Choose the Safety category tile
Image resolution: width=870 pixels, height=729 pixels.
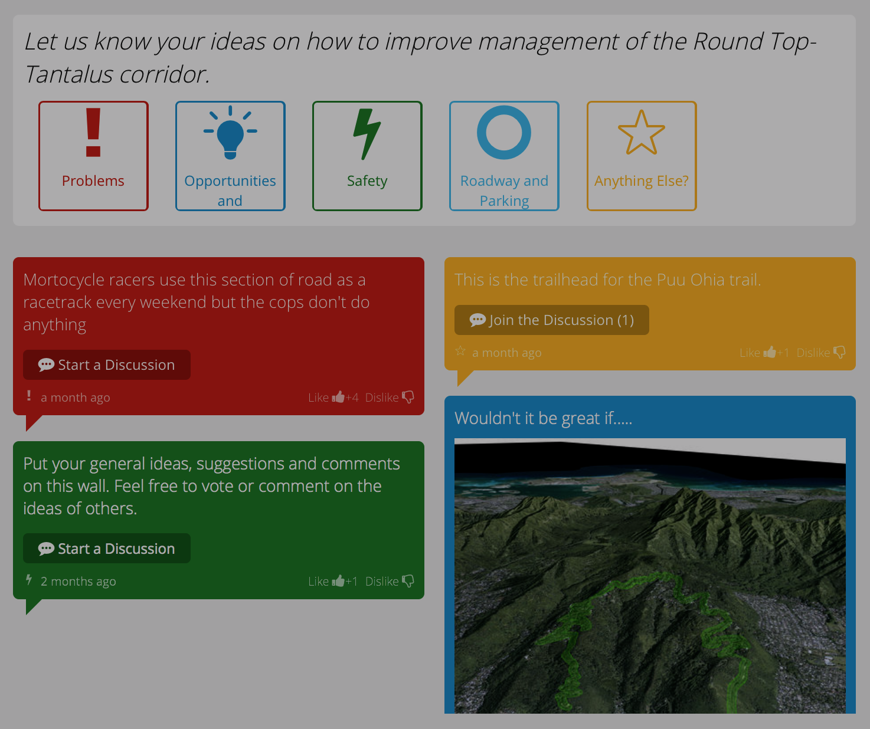pyautogui.click(x=367, y=156)
